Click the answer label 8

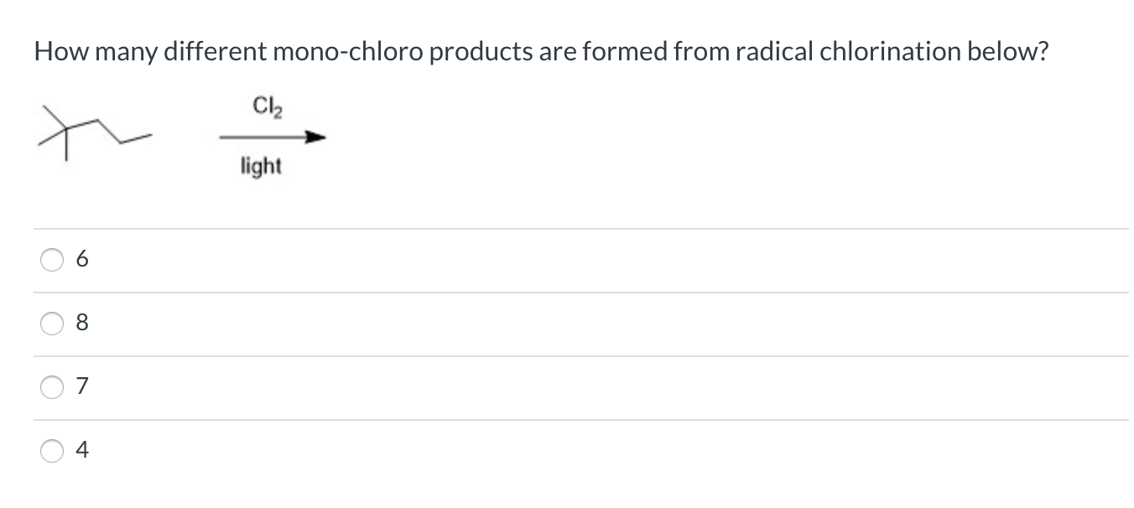(81, 324)
